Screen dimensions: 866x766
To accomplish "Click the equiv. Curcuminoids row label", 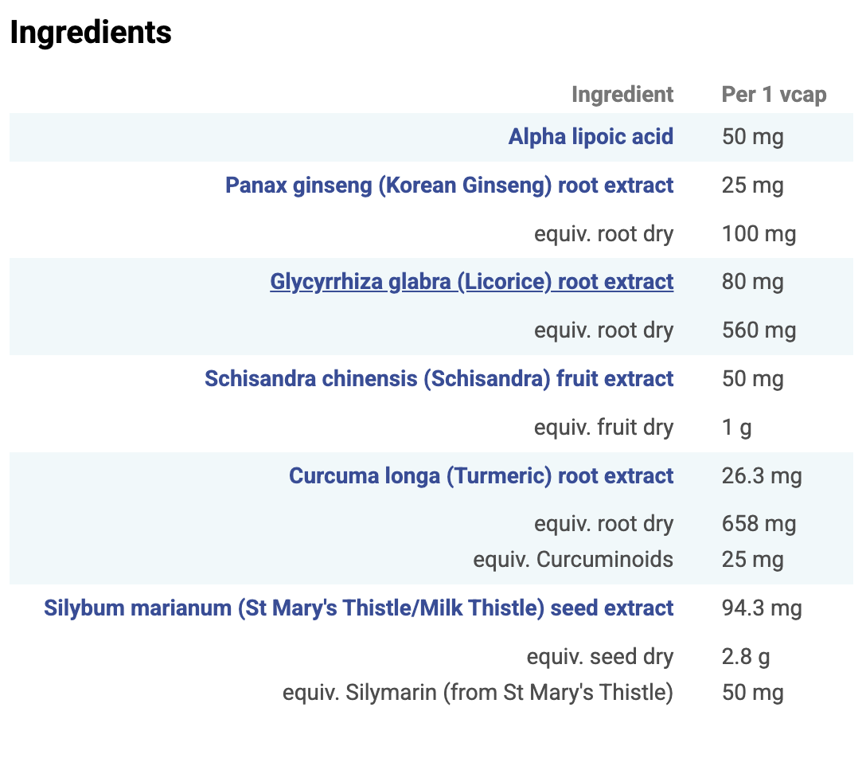I will pyautogui.click(x=572, y=560).
